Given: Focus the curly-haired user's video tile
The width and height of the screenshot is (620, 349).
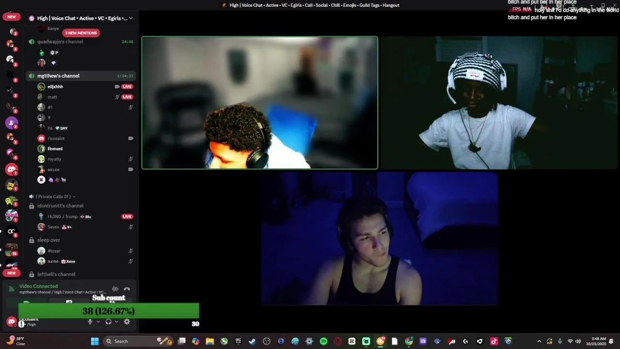Looking at the screenshot, I should (x=260, y=103).
